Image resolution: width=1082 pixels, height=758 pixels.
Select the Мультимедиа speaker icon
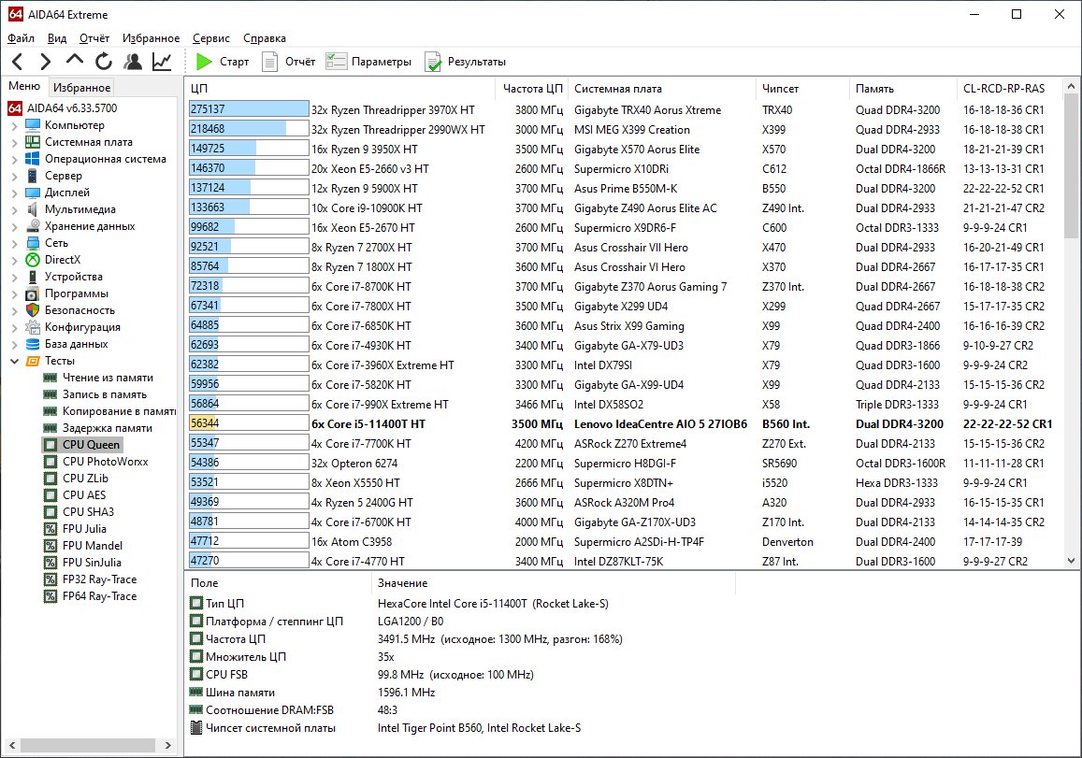point(33,209)
